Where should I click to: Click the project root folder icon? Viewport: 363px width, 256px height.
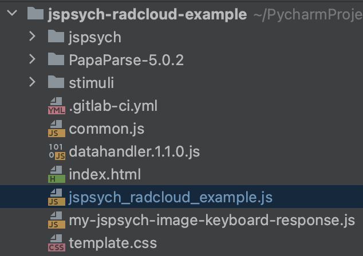point(37,14)
